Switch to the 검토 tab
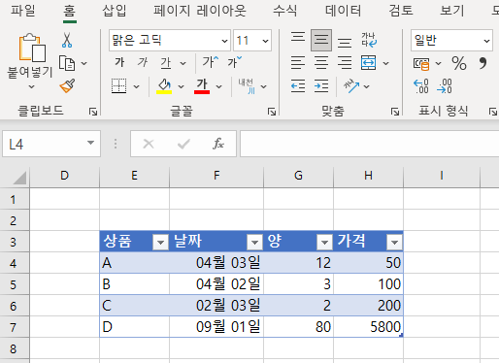The height and width of the screenshot is (363, 499). click(x=401, y=11)
